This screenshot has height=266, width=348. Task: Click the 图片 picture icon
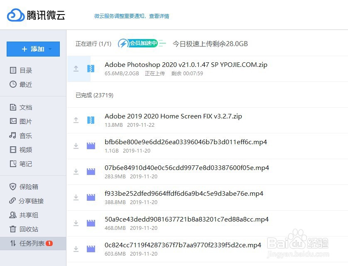click(13, 121)
